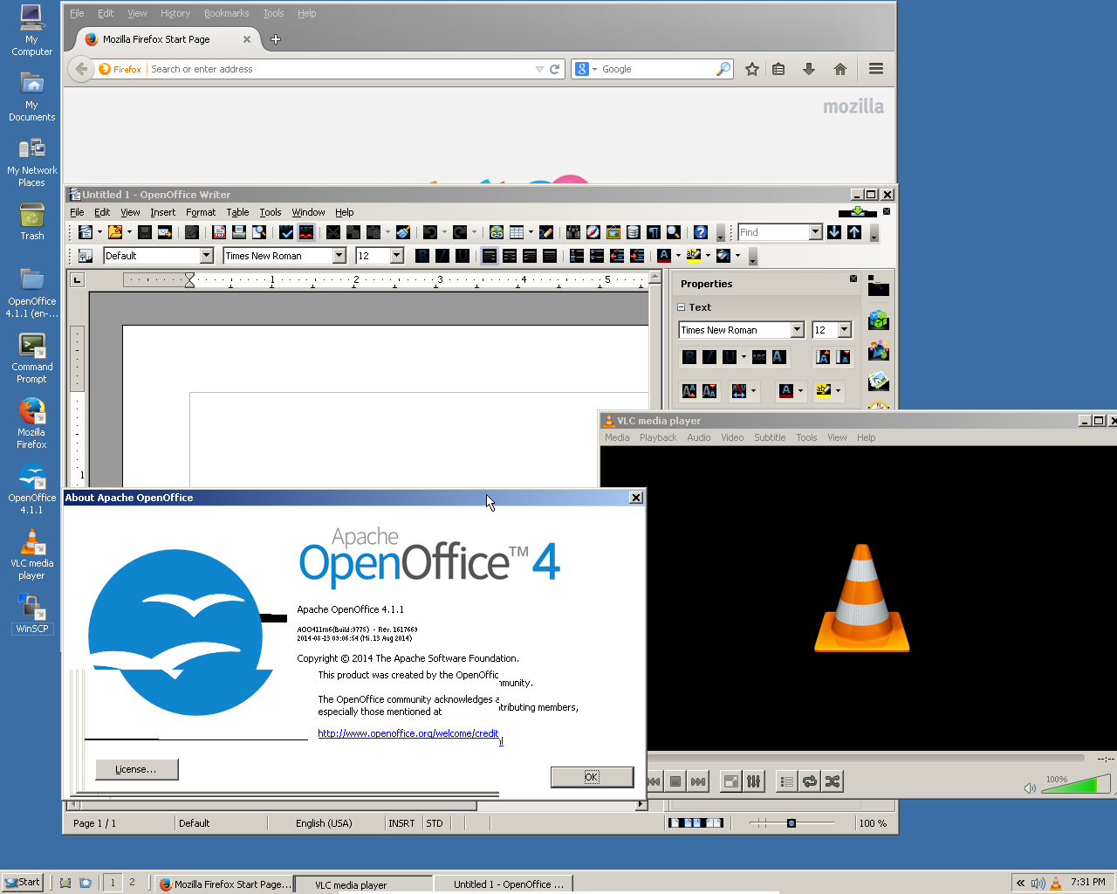Viewport: 1117px width, 894px height.
Task: Toggle VLC loop mode
Action: 810,781
